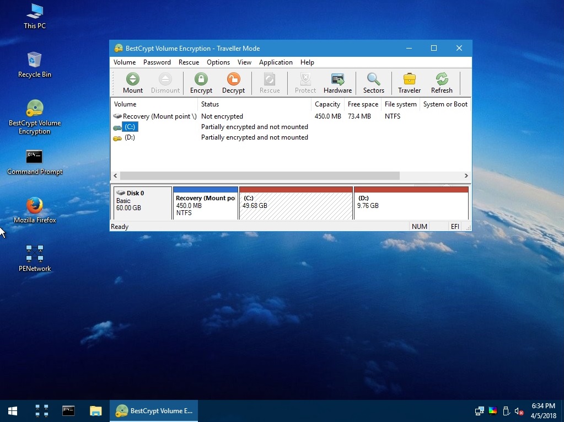Screen dimensions: 564x422
Task: Open the Help menu
Action: (307, 62)
